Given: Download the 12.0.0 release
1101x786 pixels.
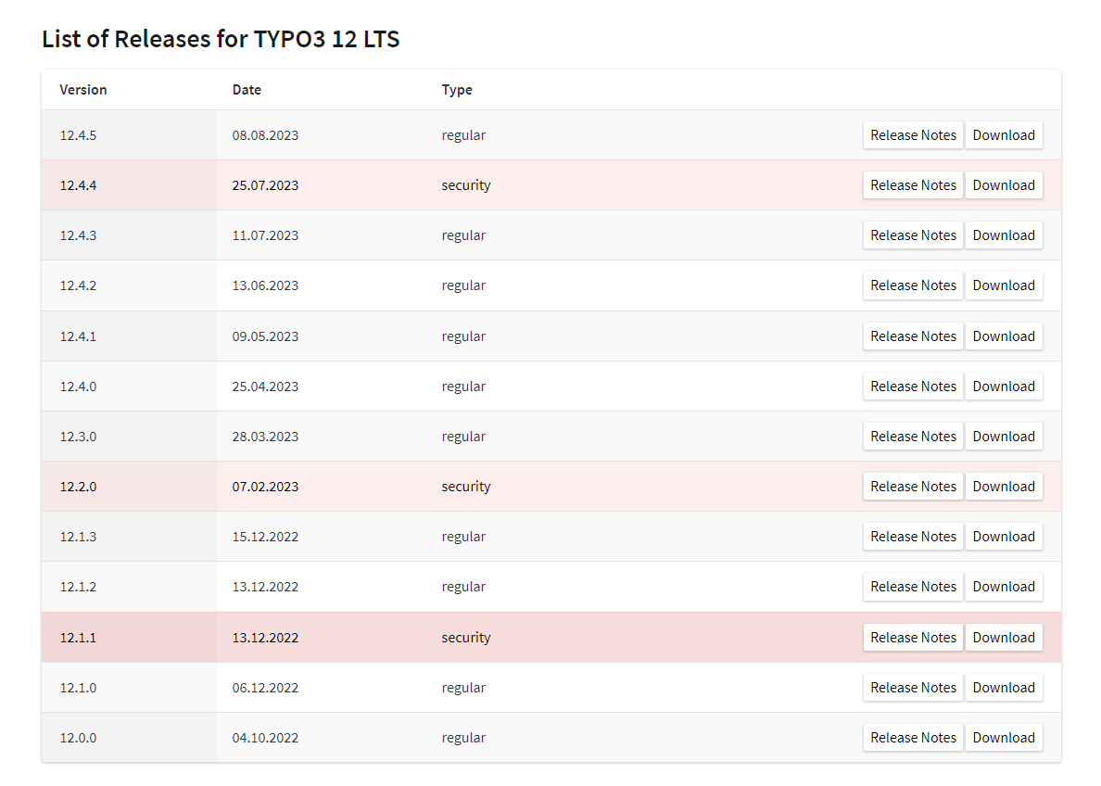Looking at the screenshot, I should [x=1004, y=738].
